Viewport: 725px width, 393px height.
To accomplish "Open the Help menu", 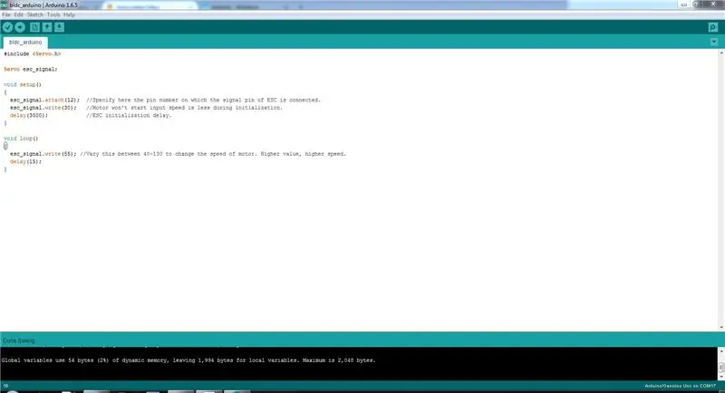I will point(70,14).
